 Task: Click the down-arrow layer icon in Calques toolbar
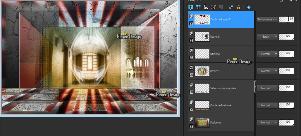[198, 7]
